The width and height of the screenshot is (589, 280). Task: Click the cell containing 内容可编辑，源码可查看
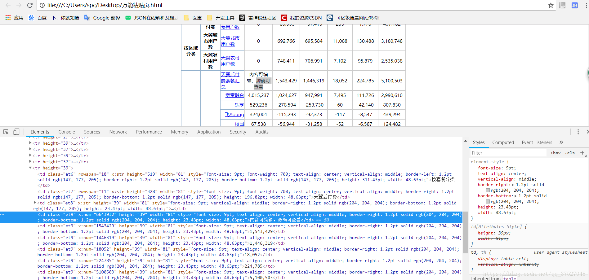click(x=258, y=81)
